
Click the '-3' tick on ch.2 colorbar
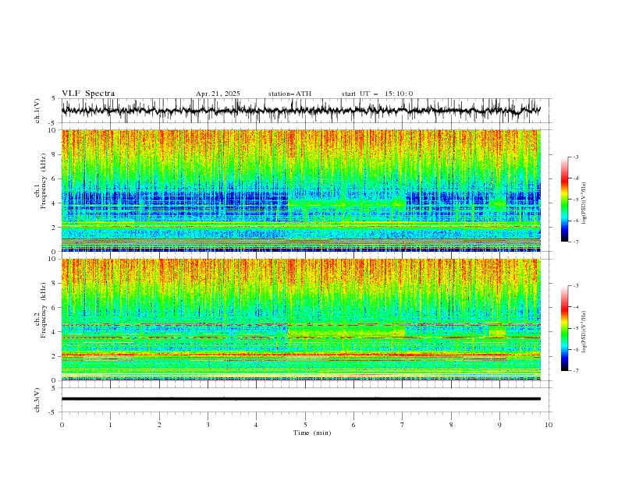tap(575, 286)
